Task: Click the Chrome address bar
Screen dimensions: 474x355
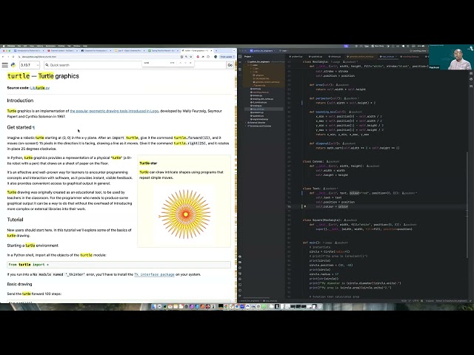Action: point(100,57)
